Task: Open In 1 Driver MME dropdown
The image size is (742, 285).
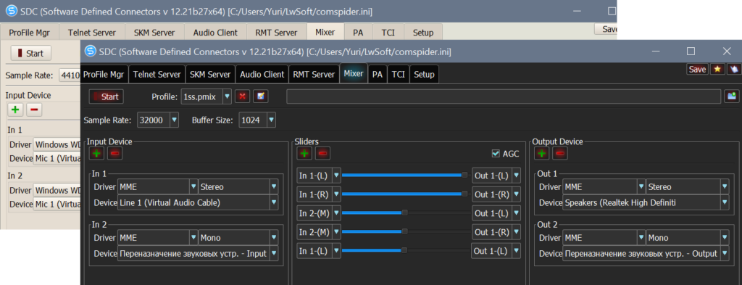Action: pos(193,187)
